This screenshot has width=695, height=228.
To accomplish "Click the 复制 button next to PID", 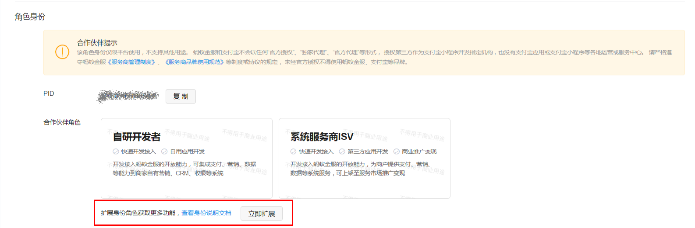I will coord(181,97).
